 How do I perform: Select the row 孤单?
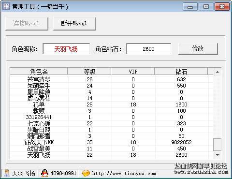112,104
